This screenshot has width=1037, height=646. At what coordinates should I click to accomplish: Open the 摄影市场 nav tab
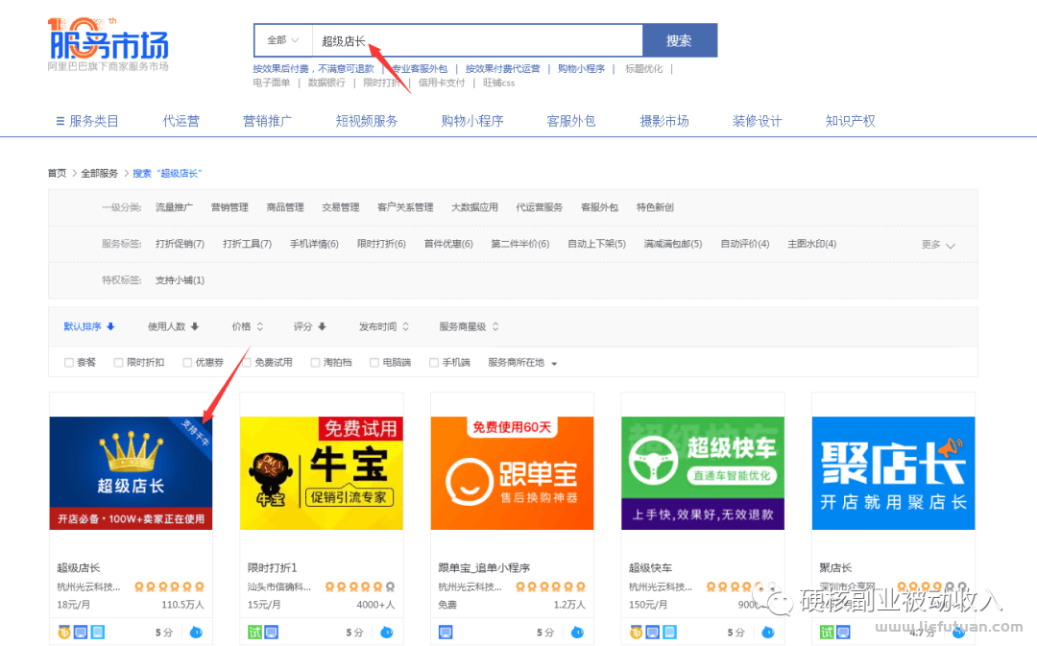click(x=664, y=121)
